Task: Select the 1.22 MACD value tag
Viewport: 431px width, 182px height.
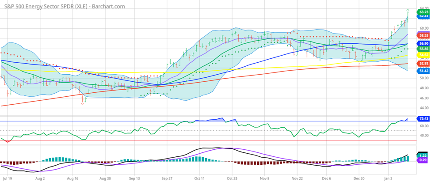Action: 423,155
